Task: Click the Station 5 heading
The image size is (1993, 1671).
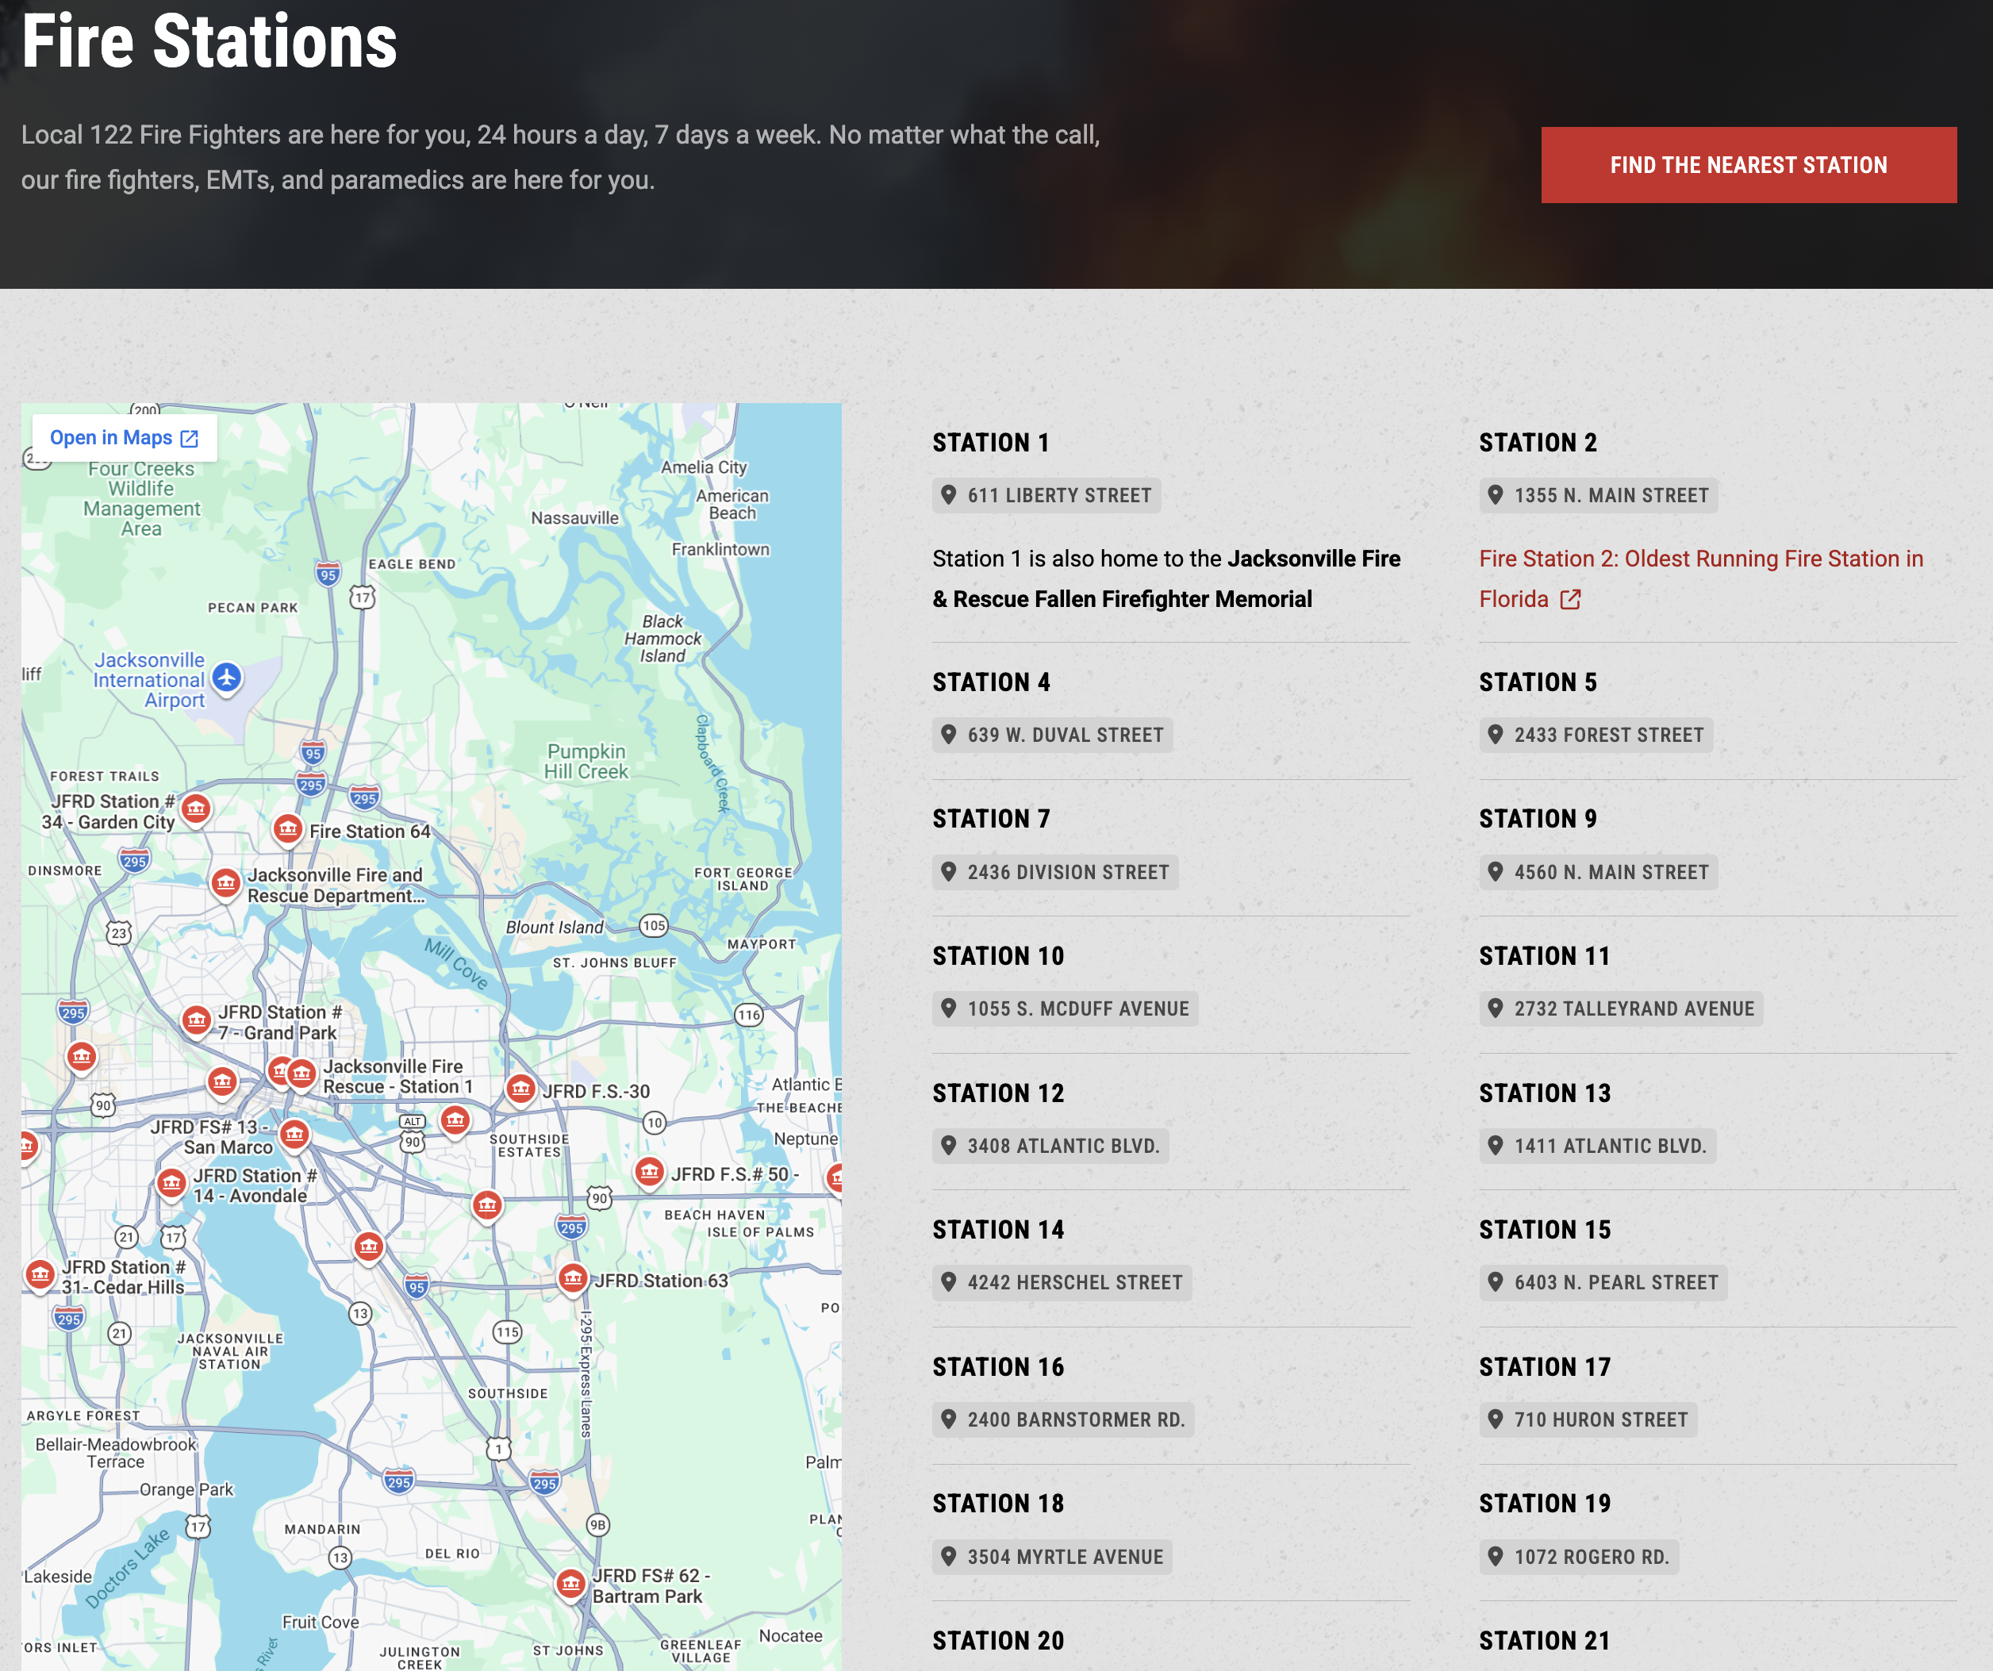Action: pos(1538,682)
